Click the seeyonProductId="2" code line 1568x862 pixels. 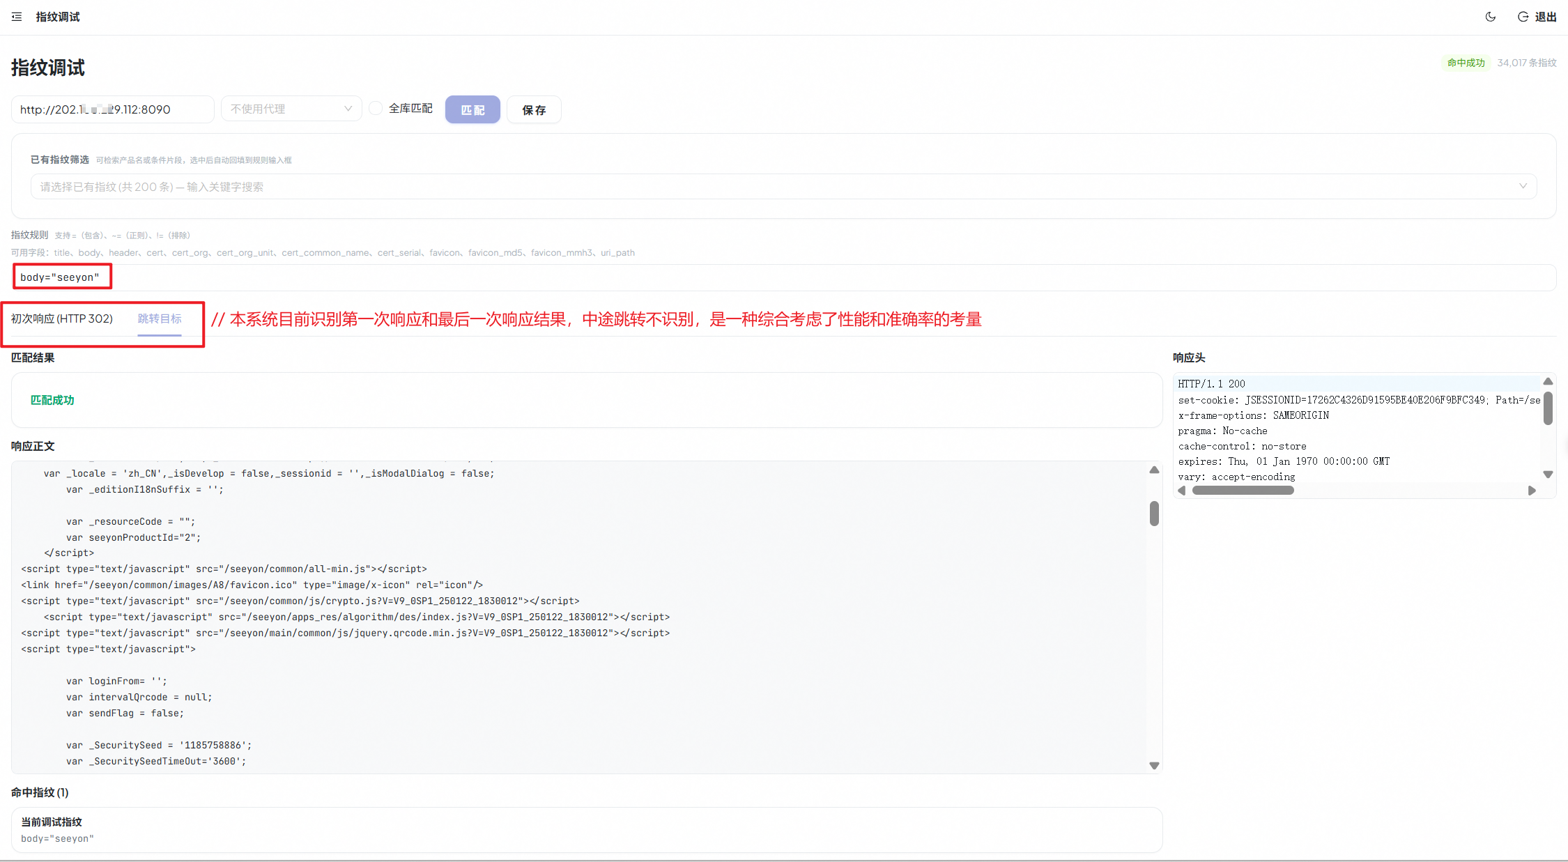point(134,537)
